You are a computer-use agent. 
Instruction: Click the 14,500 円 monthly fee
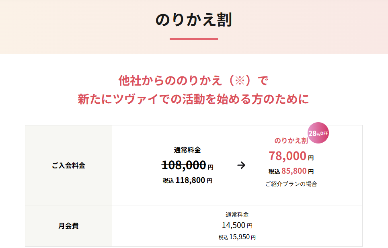(237, 225)
